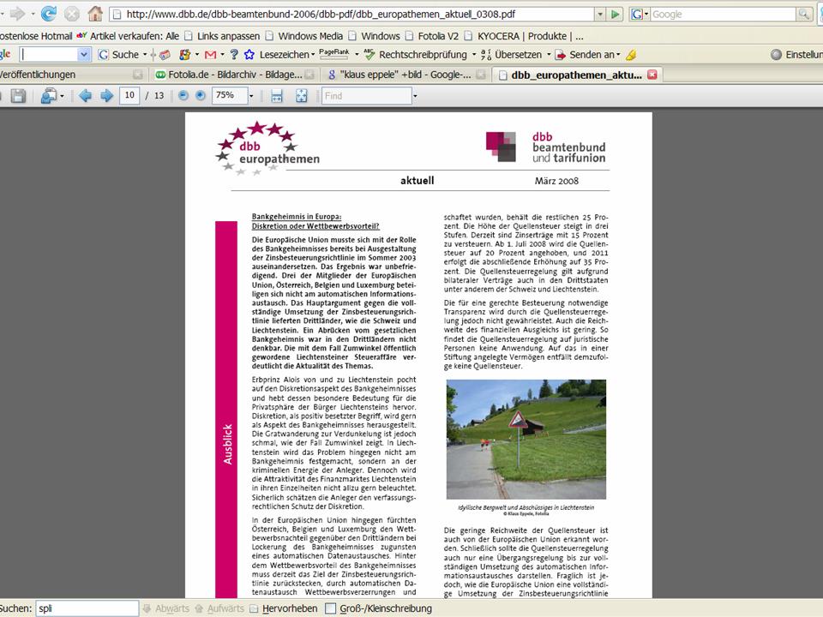Click the PDF save (floppy disk) icon

click(17, 96)
